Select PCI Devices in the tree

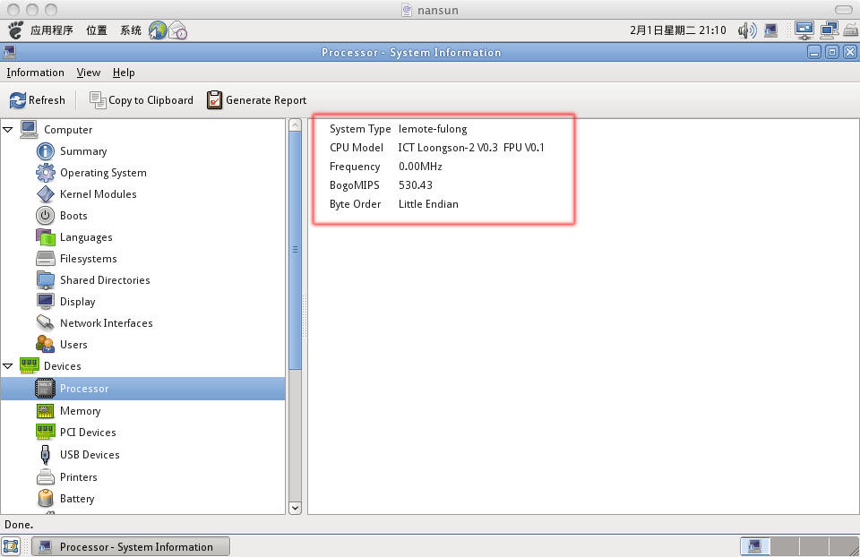pos(88,432)
